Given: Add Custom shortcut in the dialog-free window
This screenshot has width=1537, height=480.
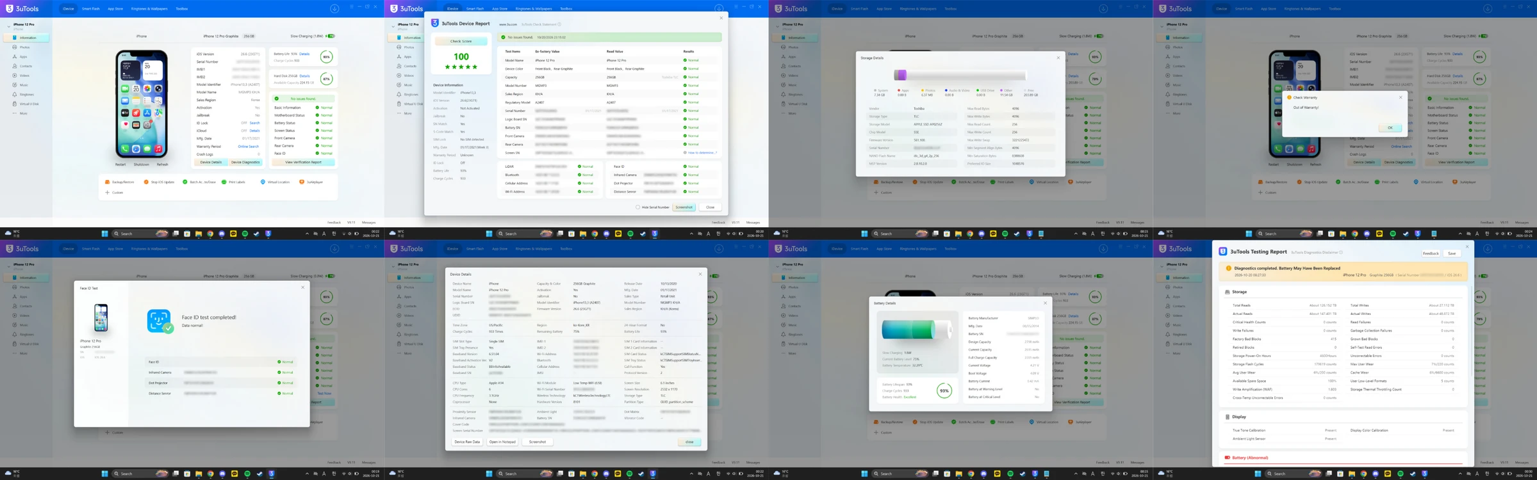Looking at the screenshot, I should (x=114, y=192).
